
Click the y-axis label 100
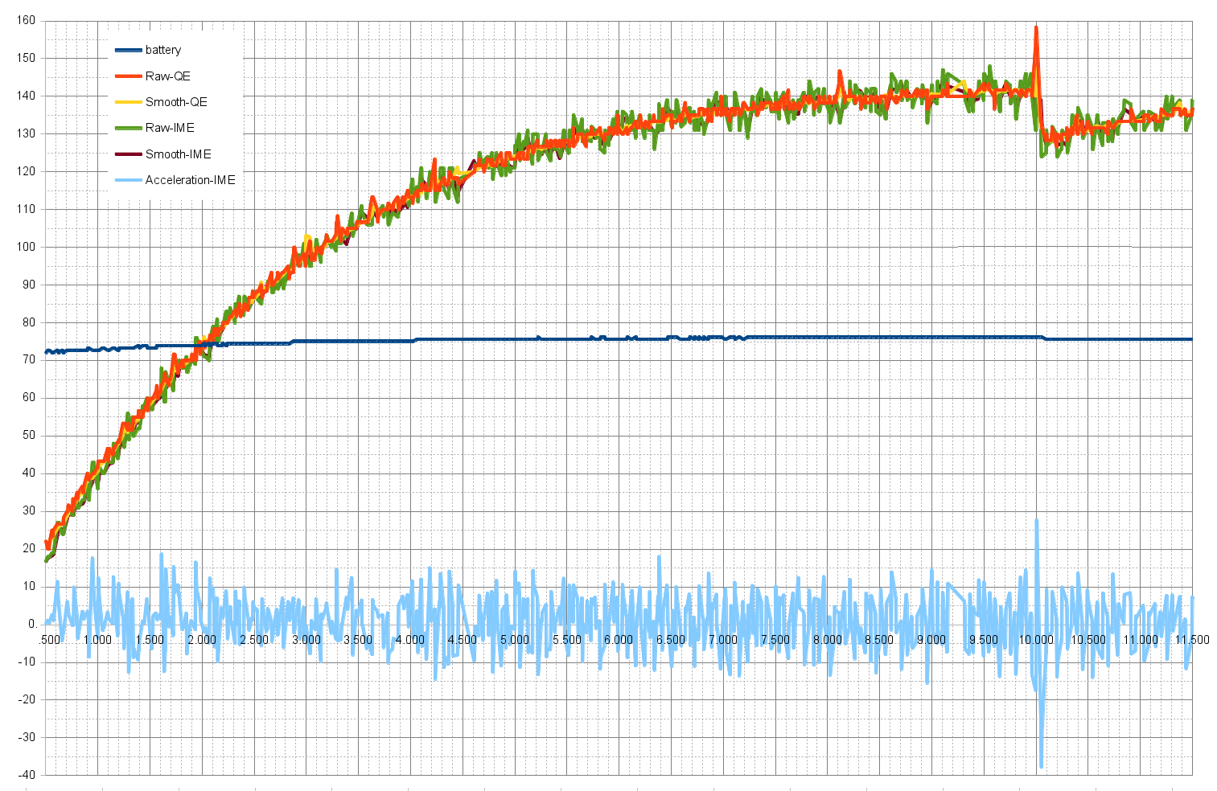tap(26, 247)
